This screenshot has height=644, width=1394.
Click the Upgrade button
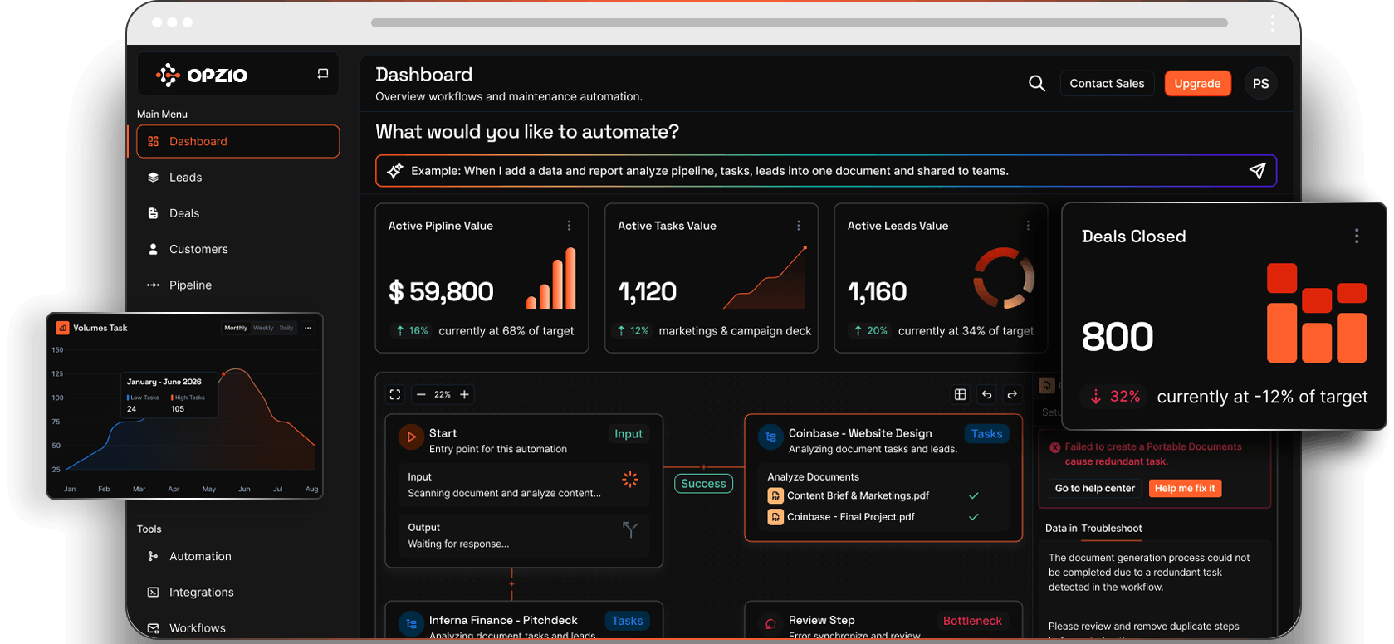(1197, 83)
